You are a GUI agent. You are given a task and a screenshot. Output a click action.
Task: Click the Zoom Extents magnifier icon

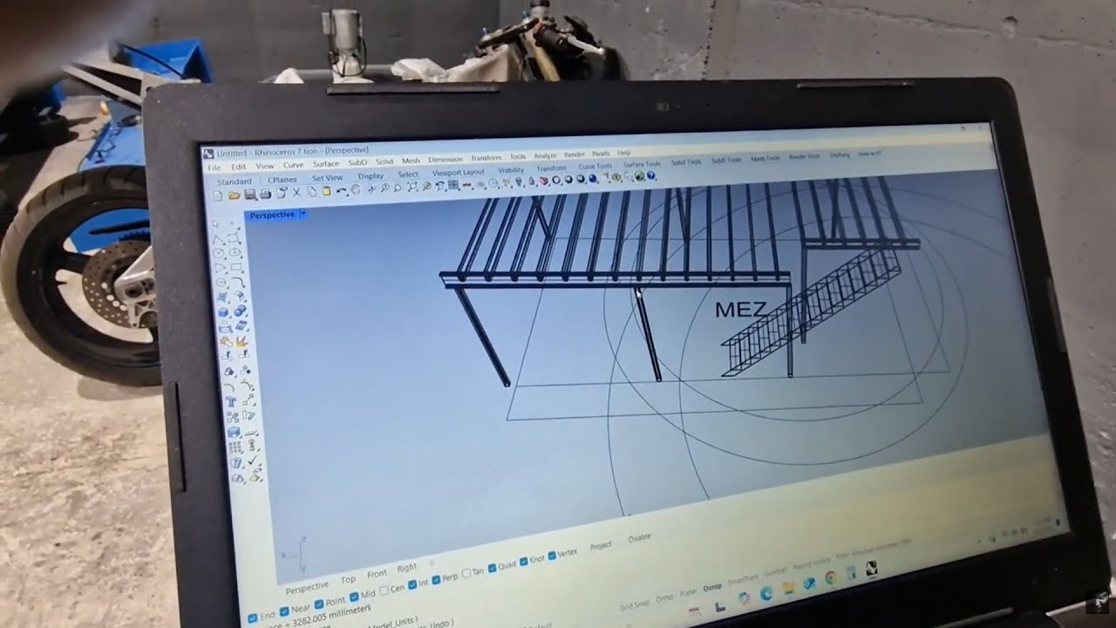tap(412, 187)
